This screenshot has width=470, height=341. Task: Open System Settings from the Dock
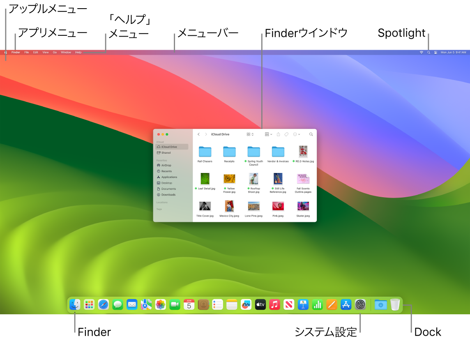coord(360,304)
